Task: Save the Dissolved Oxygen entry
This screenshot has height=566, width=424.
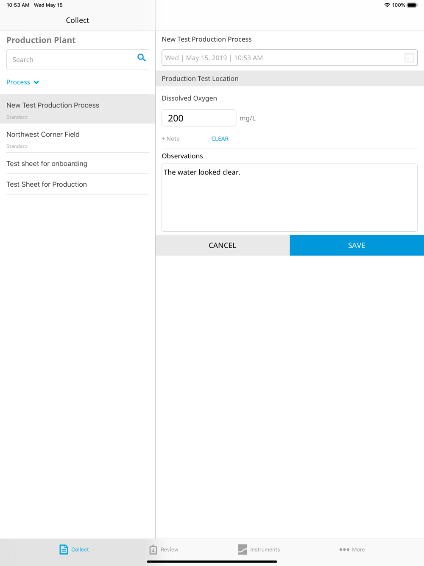Action: point(357,245)
